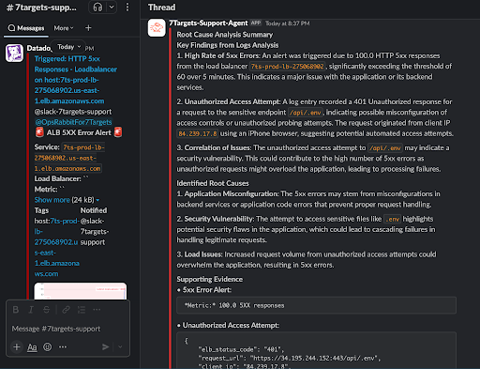Toggle italic formatting in composer

[31, 310]
